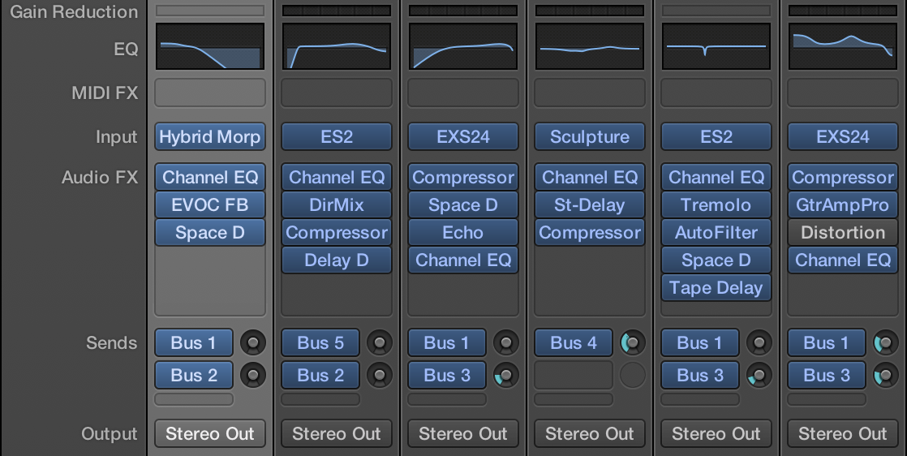Image resolution: width=907 pixels, height=456 pixels.
Task: Open the EQ thumbnail on Hybrid Morp strip
Action: pyautogui.click(x=210, y=47)
